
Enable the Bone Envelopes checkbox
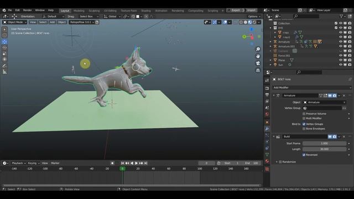[x=304, y=129]
